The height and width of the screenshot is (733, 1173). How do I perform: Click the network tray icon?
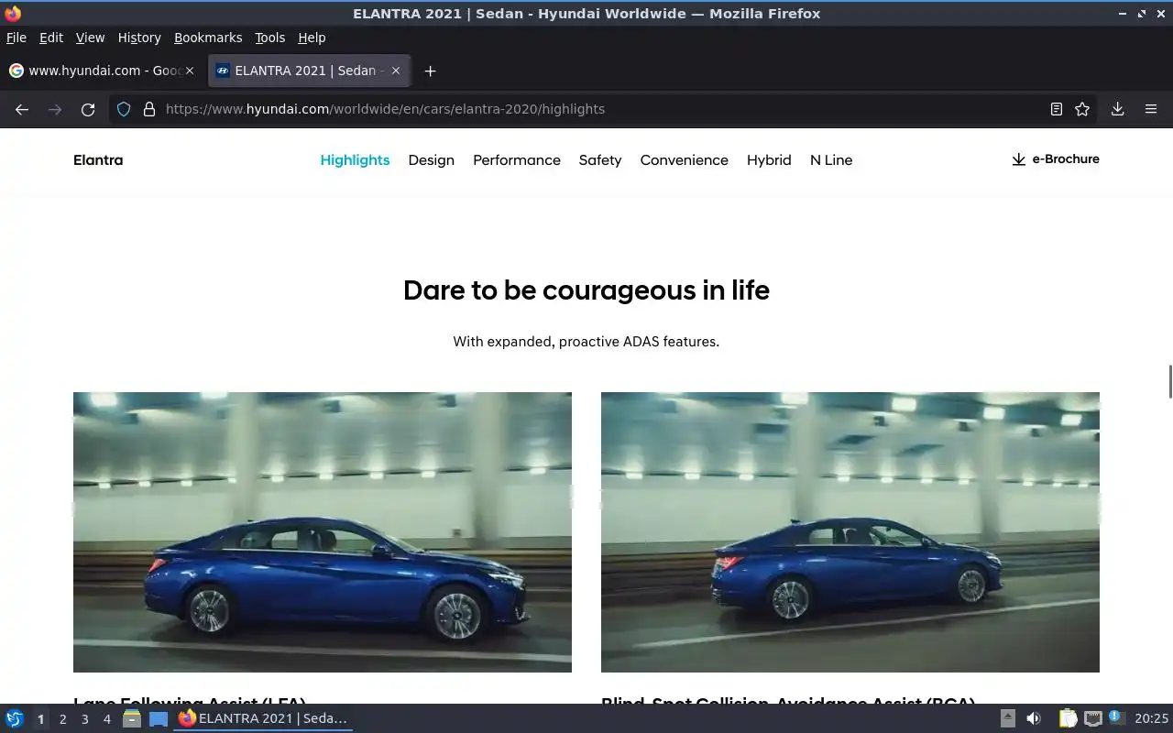1092,718
